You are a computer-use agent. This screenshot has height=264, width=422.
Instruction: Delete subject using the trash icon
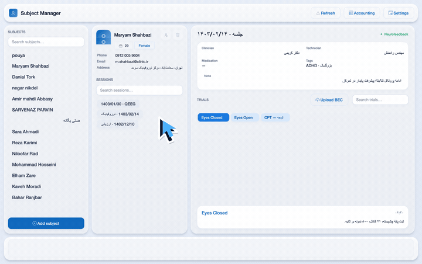(x=178, y=35)
